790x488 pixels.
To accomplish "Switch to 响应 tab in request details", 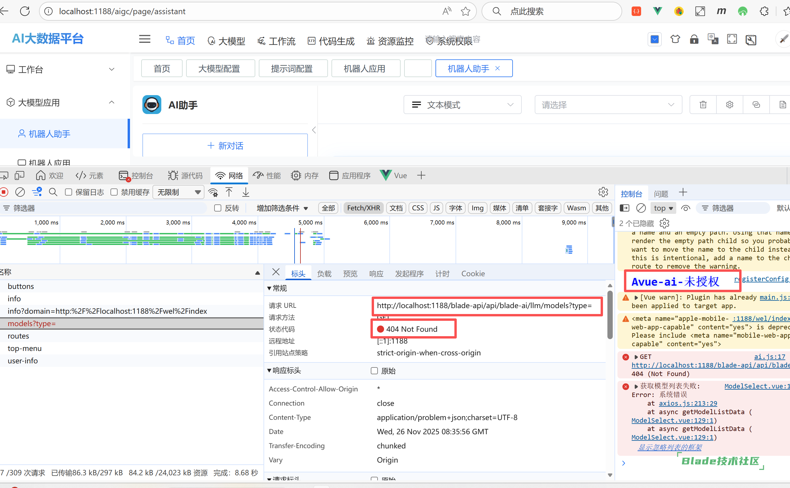I will 376,274.
